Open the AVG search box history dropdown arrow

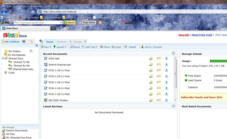(61, 23)
